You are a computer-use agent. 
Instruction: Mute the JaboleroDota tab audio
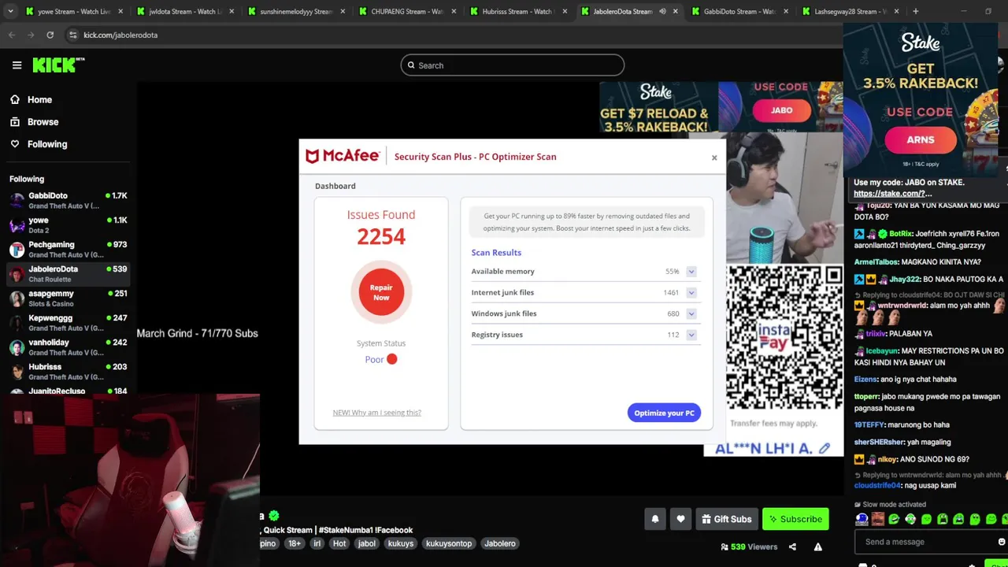tap(662, 11)
